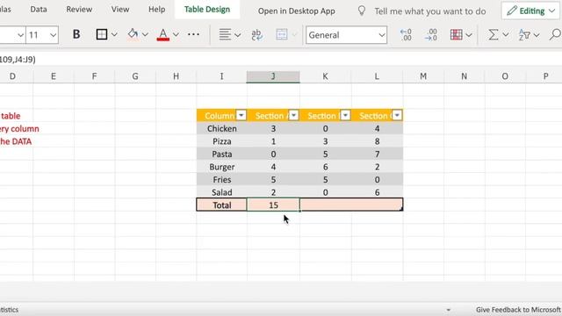Click Open in Desktop App
Image resolution: width=562 pixels, height=316 pixels.
click(x=297, y=11)
